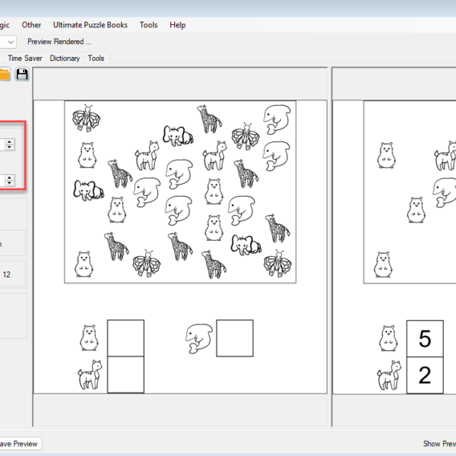Click the answer box showing 5
The image size is (456, 456).
[x=425, y=338]
